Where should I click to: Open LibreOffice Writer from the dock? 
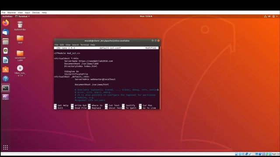[6, 60]
